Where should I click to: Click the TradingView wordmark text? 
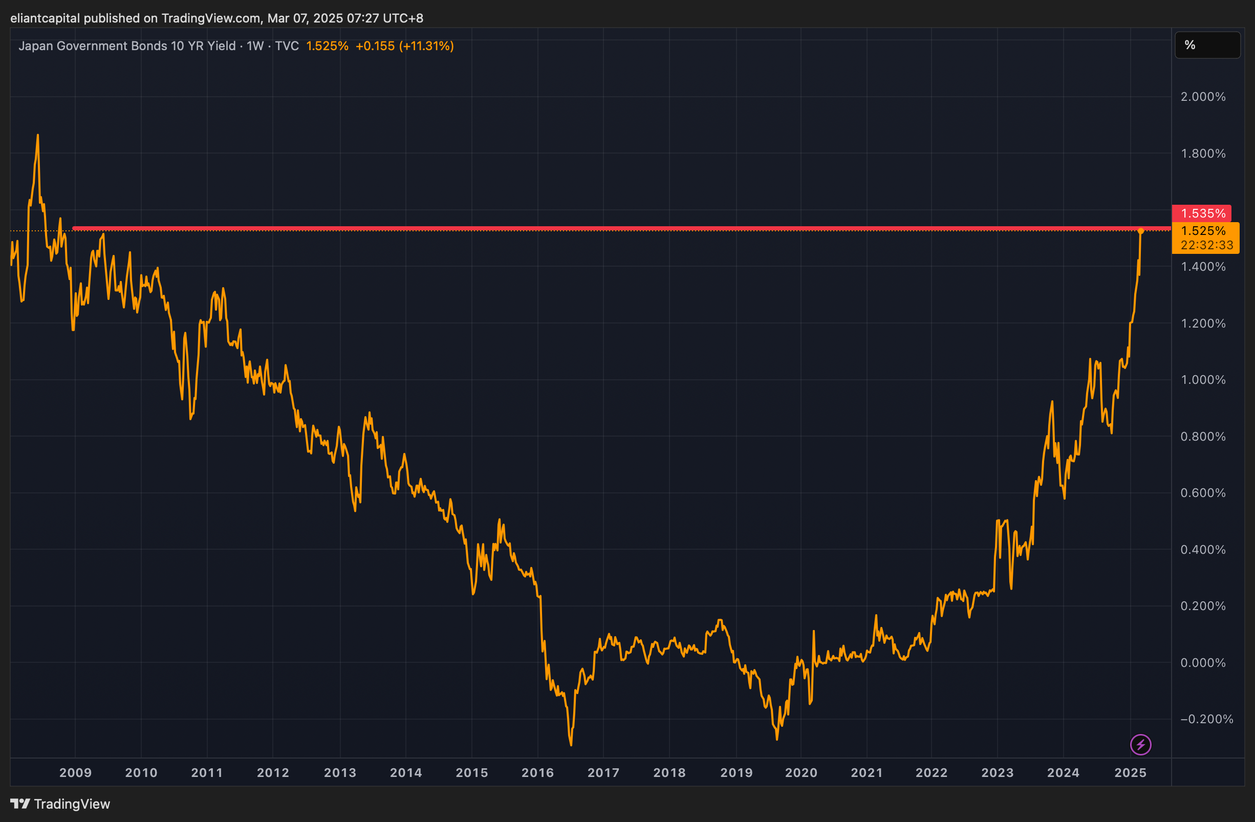(72, 804)
